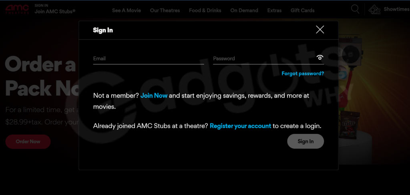Toggle password visibility eye icon

(x=320, y=58)
